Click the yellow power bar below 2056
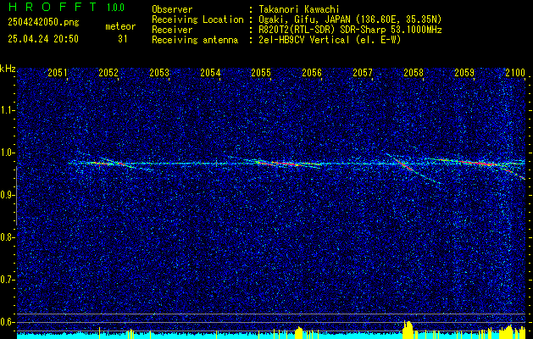Viewport: 533px width, 339px height. (299, 332)
